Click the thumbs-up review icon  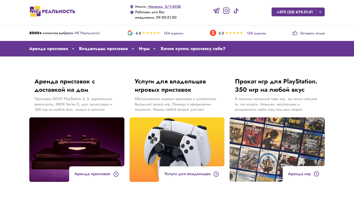click(x=295, y=33)
